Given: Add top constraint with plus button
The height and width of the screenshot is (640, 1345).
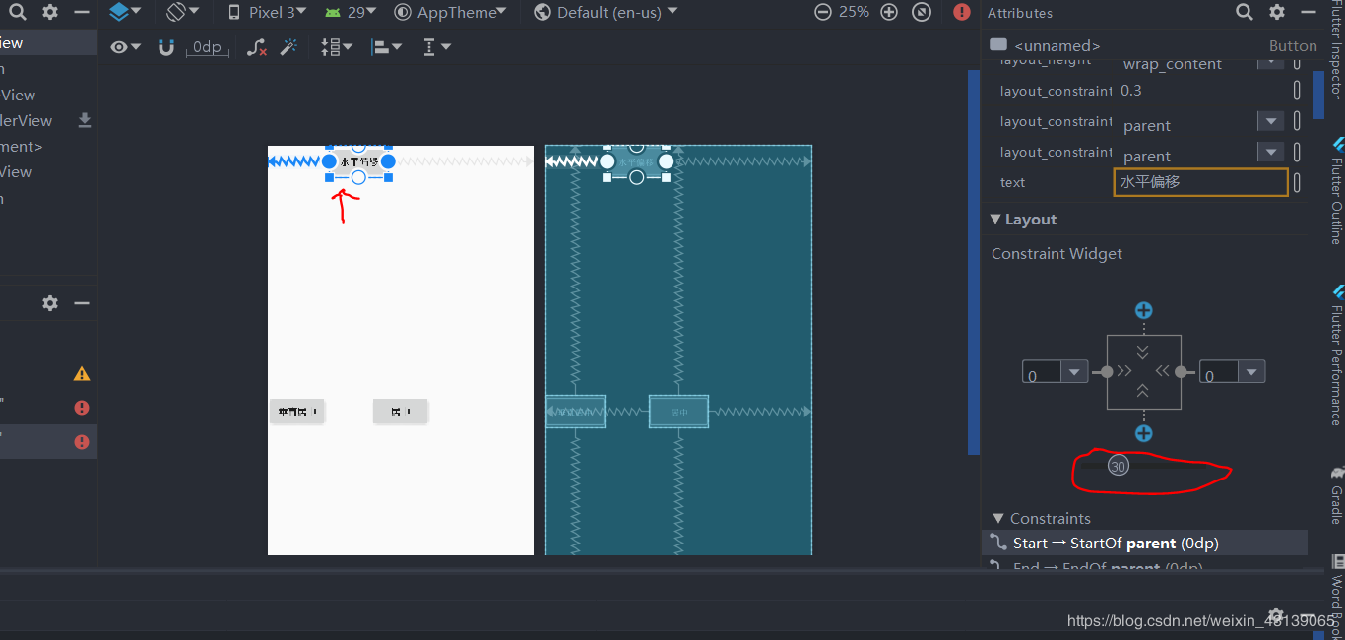Looking at the screenshot, I should [x=1143, y=310].
